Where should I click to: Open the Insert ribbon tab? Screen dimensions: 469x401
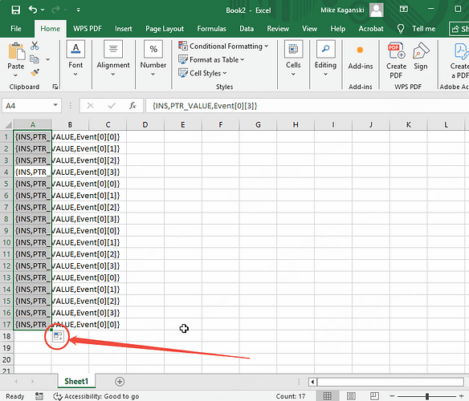tap(124, 29)
